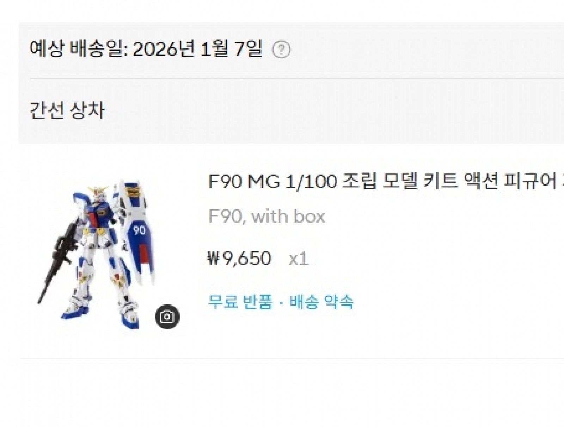Click the help question mark beside delivery date
Screen dimensions: 564x427
click(x=281, y=50)
